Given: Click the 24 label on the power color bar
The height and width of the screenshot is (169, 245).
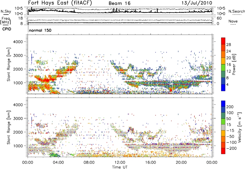Looking at the screenshot, I should (x=228, y=51).
